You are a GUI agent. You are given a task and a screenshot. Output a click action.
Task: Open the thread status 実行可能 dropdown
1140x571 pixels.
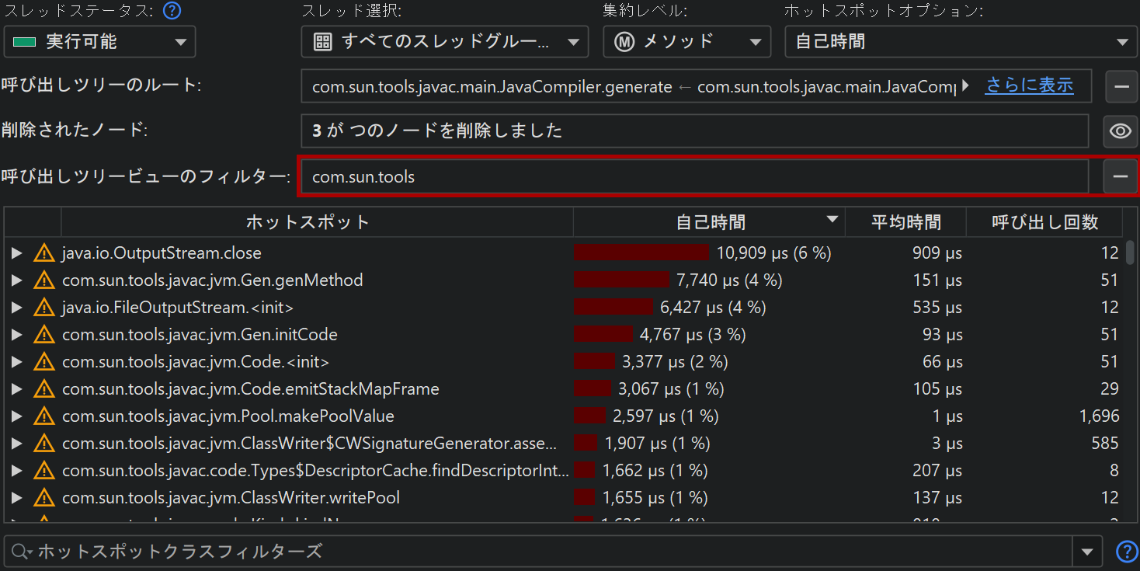pos(99,42)
